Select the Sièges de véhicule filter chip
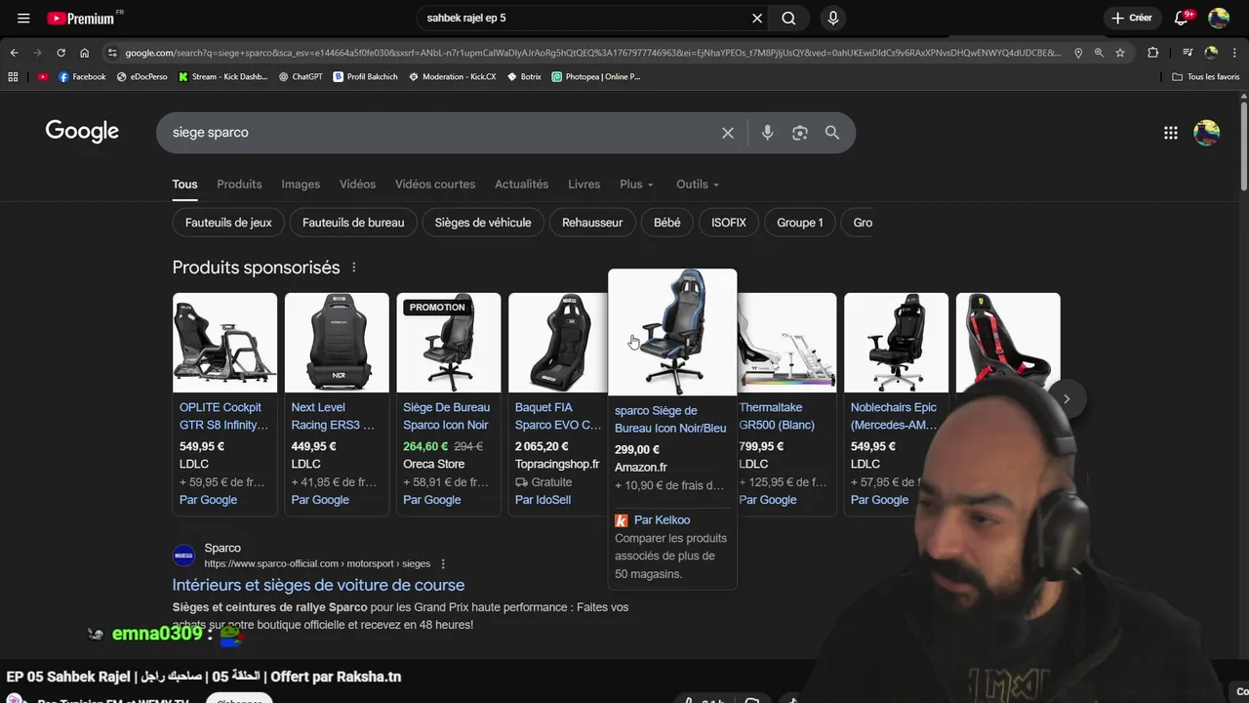 [x=483, y=223]
